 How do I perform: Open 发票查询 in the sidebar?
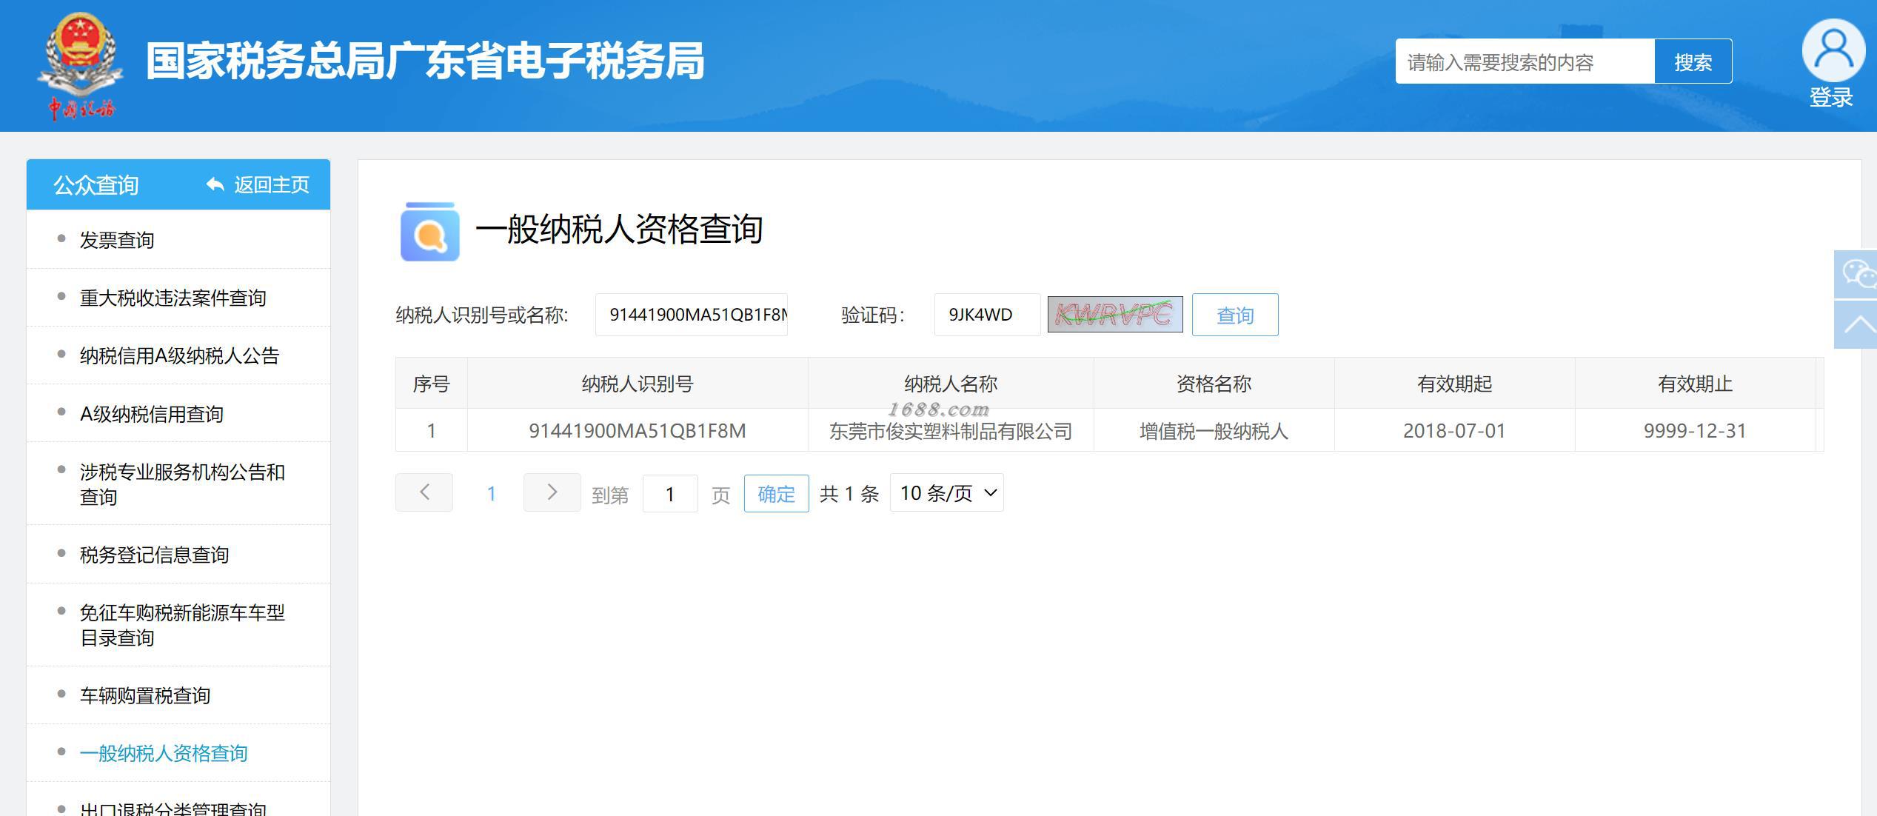pyautogui.click(x=117, y=240)
